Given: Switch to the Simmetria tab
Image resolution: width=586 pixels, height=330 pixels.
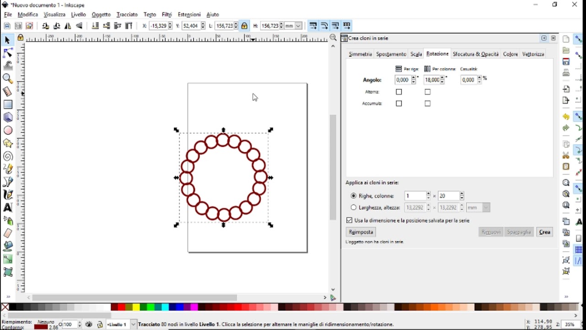Looking at the screenshot, I should (x=360, y=54).
